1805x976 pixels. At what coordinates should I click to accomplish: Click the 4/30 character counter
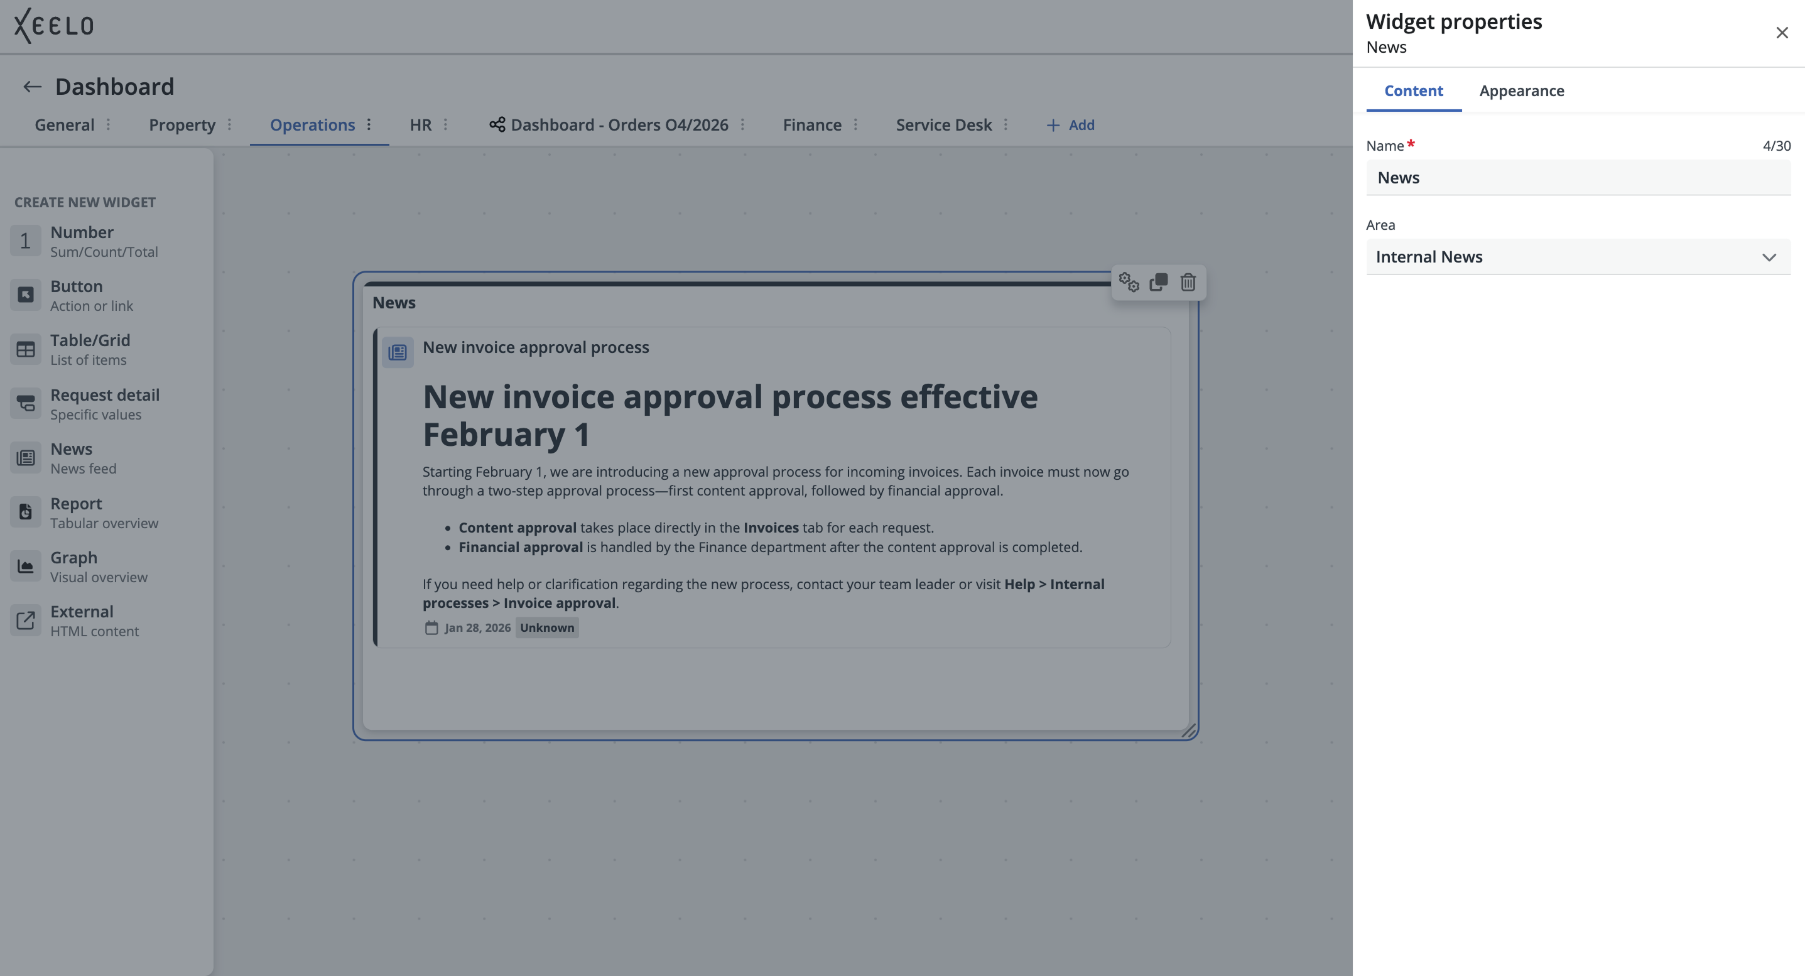click(x=1776, y=146)
